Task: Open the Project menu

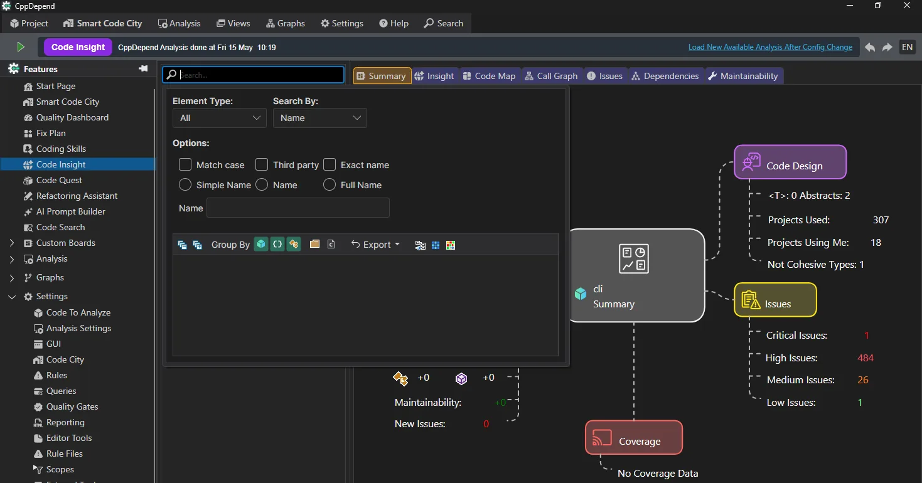Action: coord(29,23)
